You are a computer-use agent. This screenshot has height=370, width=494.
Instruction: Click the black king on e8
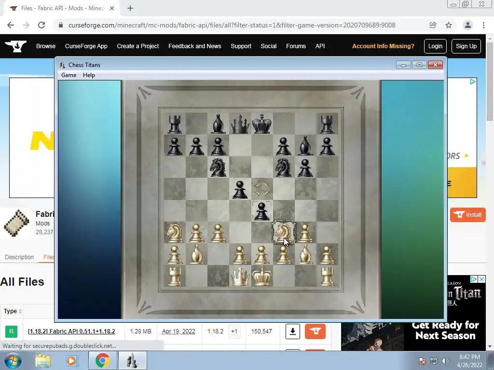click(262, 124)
